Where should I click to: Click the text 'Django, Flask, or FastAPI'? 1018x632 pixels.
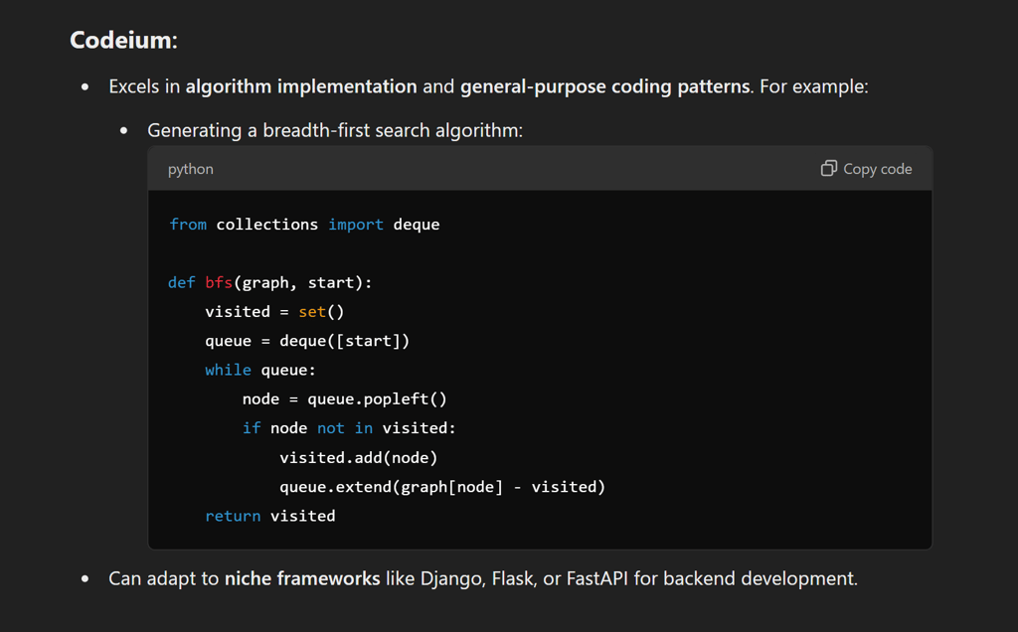click(x=524, y=578)
